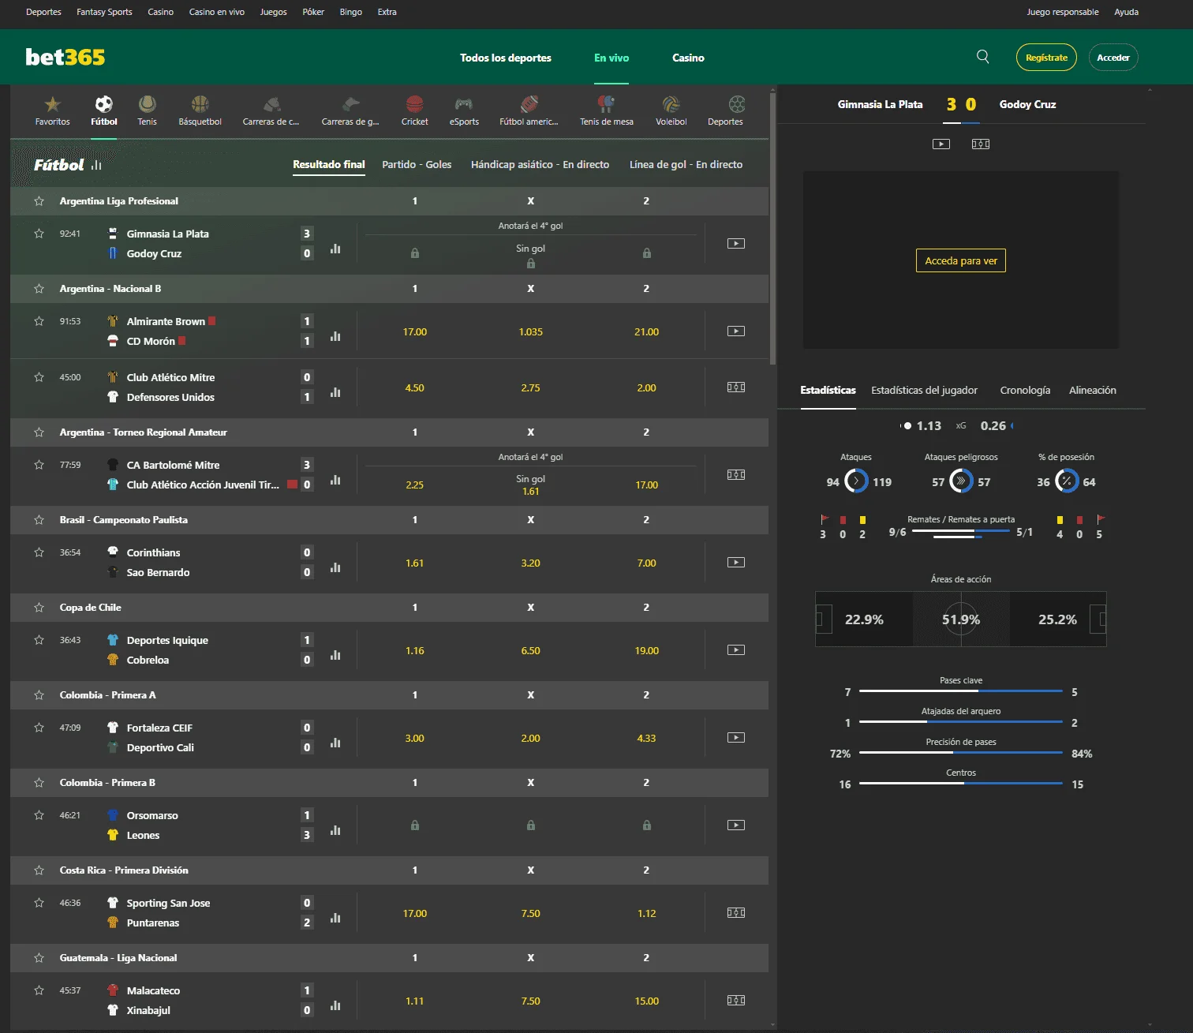
Task: Open Juego responsable link
Action: pyautogui.click(x=1062, y=12)
